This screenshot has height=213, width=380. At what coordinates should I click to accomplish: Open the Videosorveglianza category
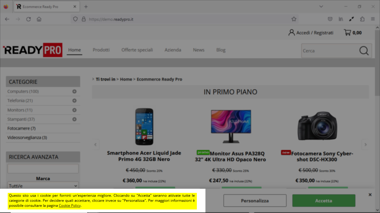(27, 138)
